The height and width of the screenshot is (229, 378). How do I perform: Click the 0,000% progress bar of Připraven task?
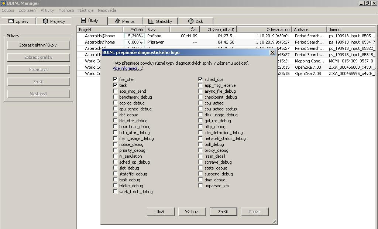(134, 42)
